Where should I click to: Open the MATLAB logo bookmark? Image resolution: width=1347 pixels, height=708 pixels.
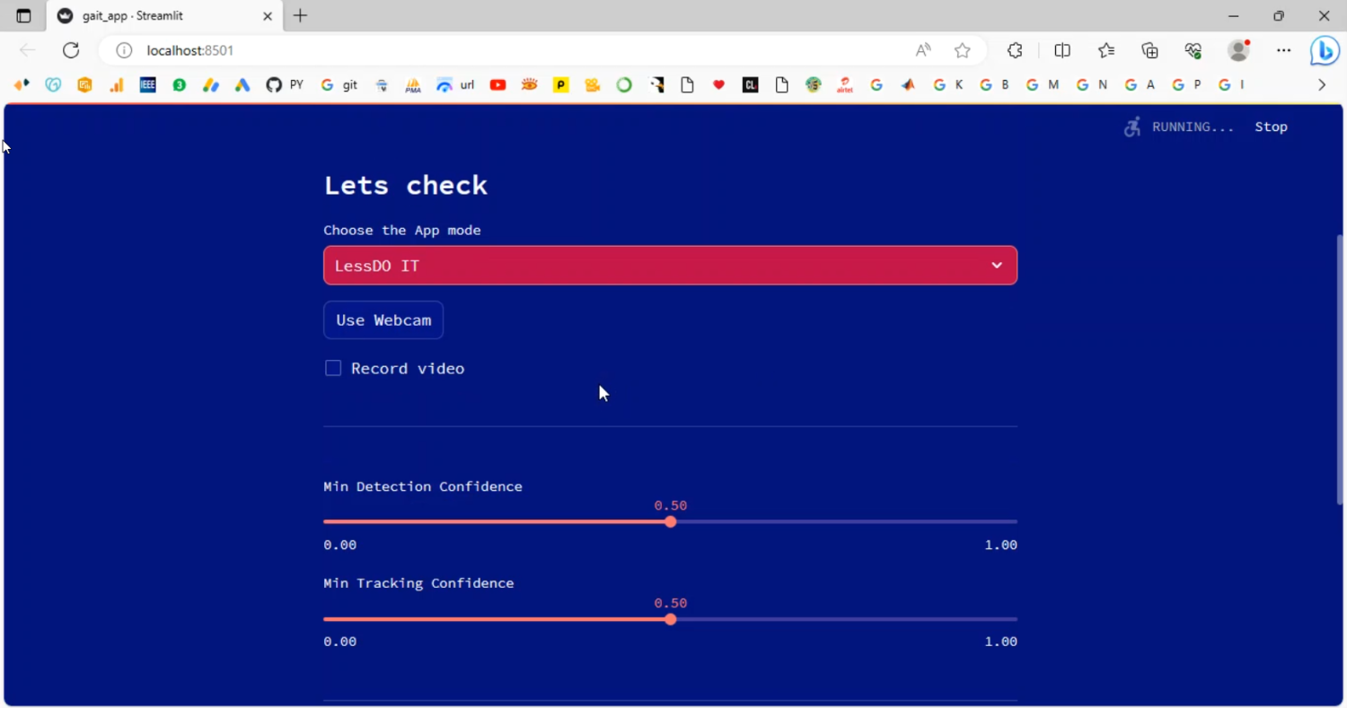[908, 85]
